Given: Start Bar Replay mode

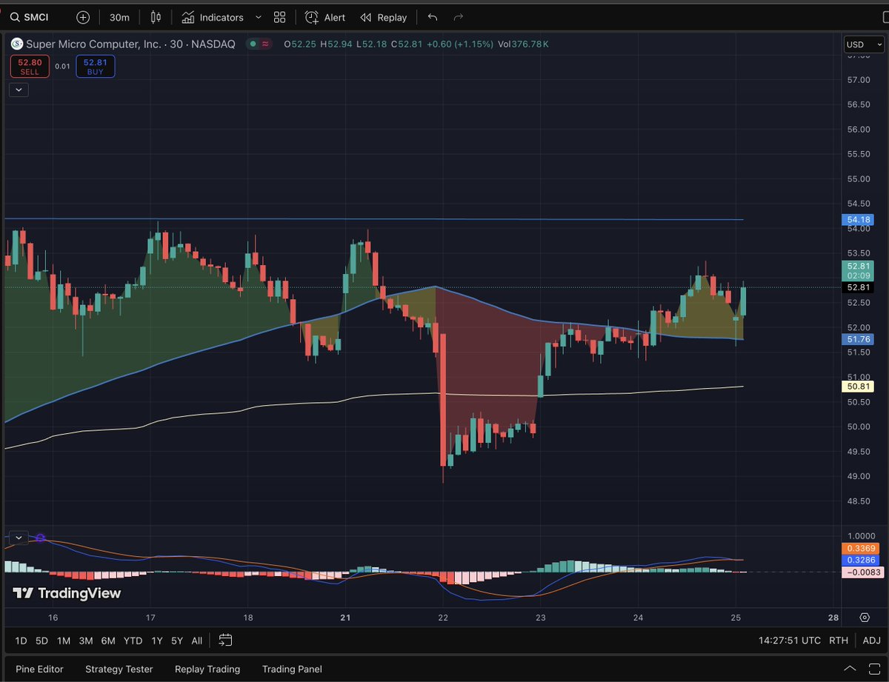Looking at the screenshot, I should pyautogui.click(x=383, y=17).
